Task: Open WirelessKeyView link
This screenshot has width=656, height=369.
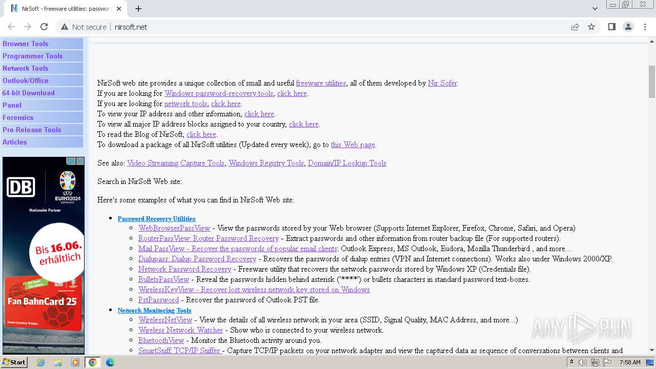Action: (254, 290)
